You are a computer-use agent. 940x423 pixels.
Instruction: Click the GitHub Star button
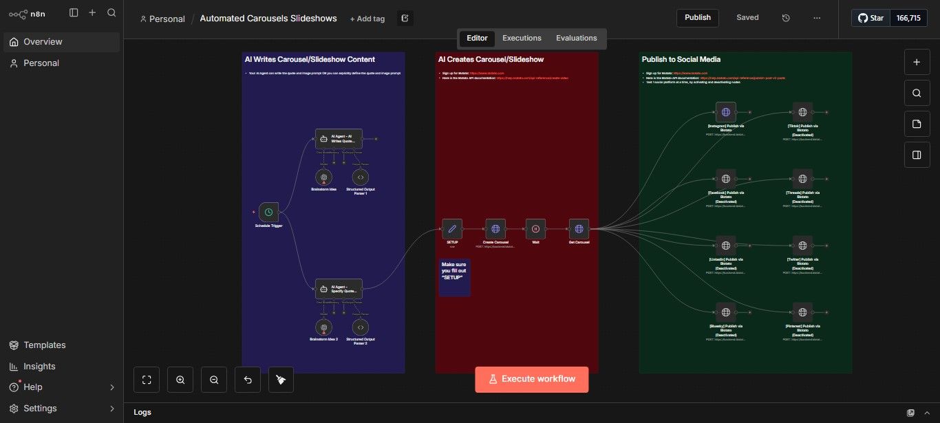871,18
